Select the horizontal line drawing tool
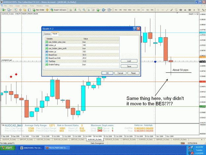This screenshot has width=206, height=155. point(162,10)
